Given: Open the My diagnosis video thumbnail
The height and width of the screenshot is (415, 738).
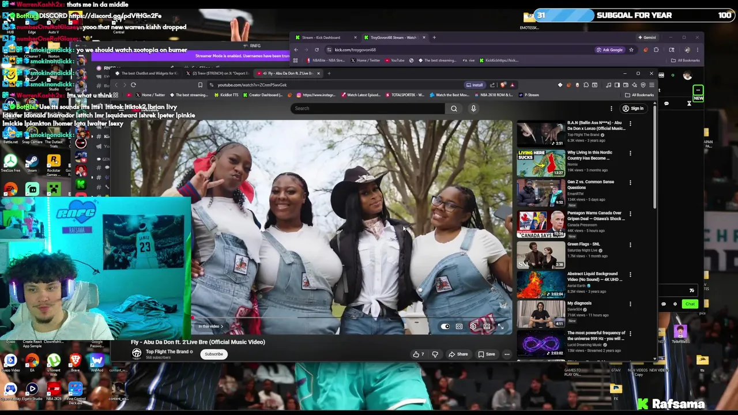Looking at the screenshot, I should (x=541, y=314).
